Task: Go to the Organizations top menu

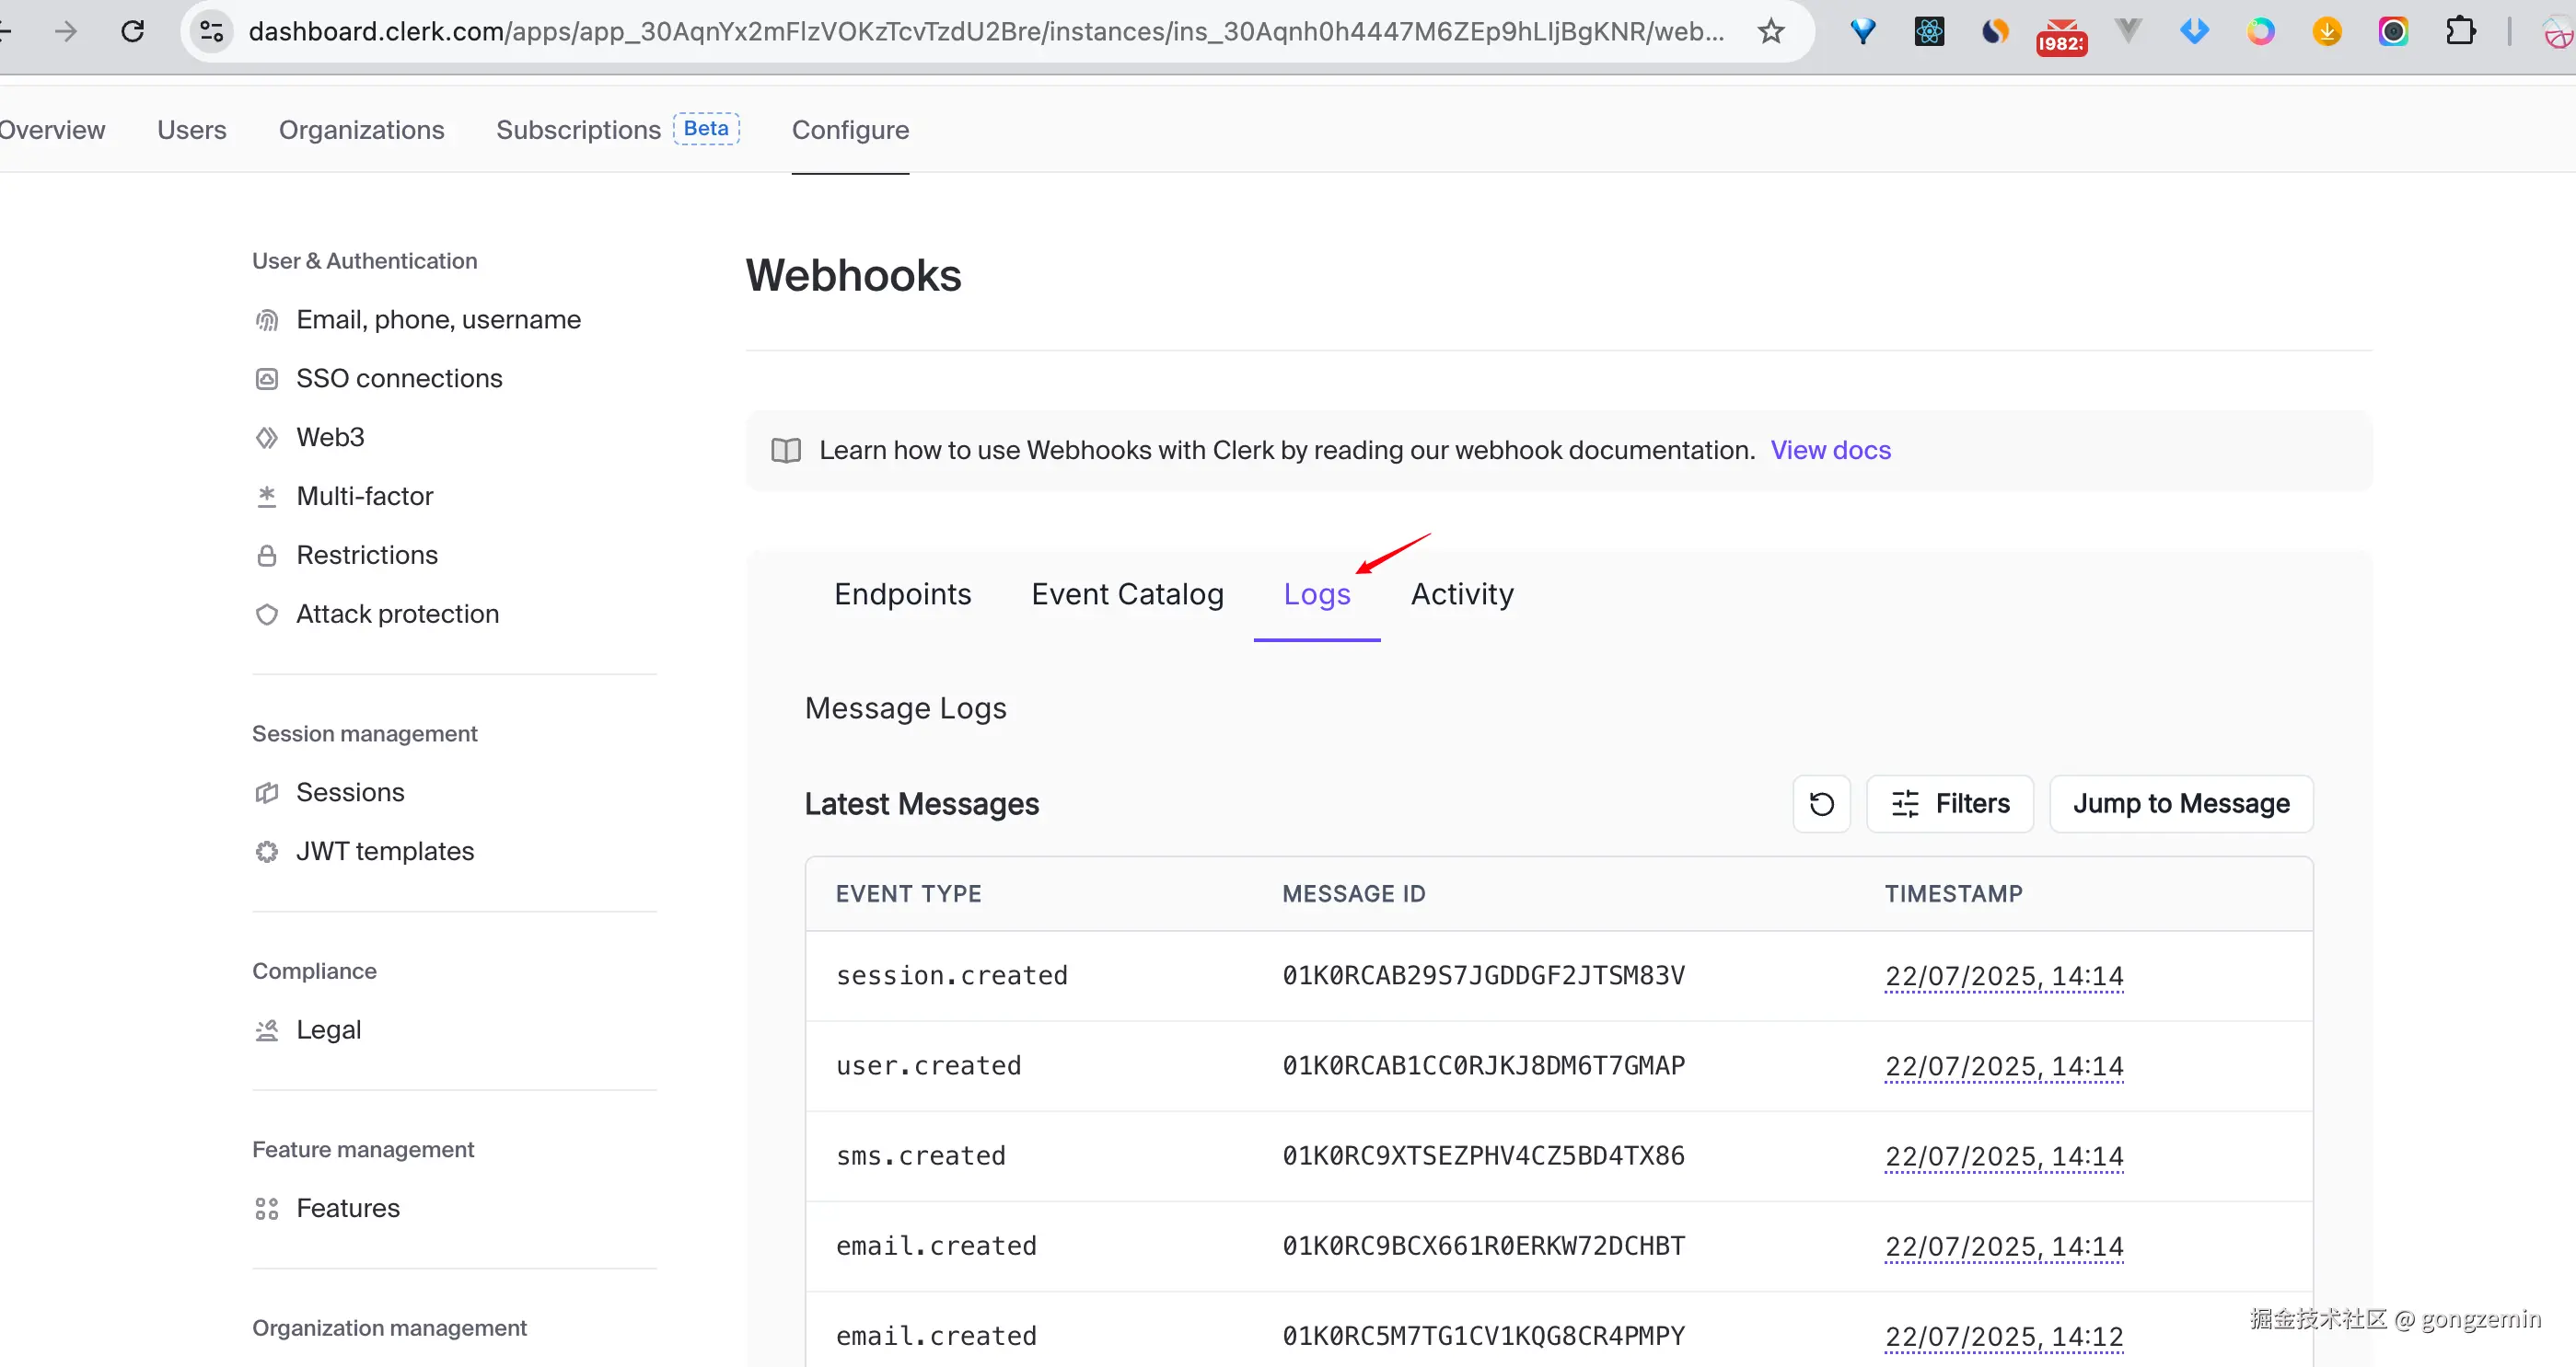Action: coord(361,130)
